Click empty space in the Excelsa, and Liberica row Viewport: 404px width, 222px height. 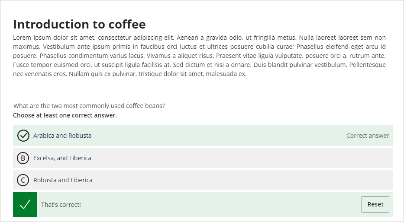(x=232, y=158)
